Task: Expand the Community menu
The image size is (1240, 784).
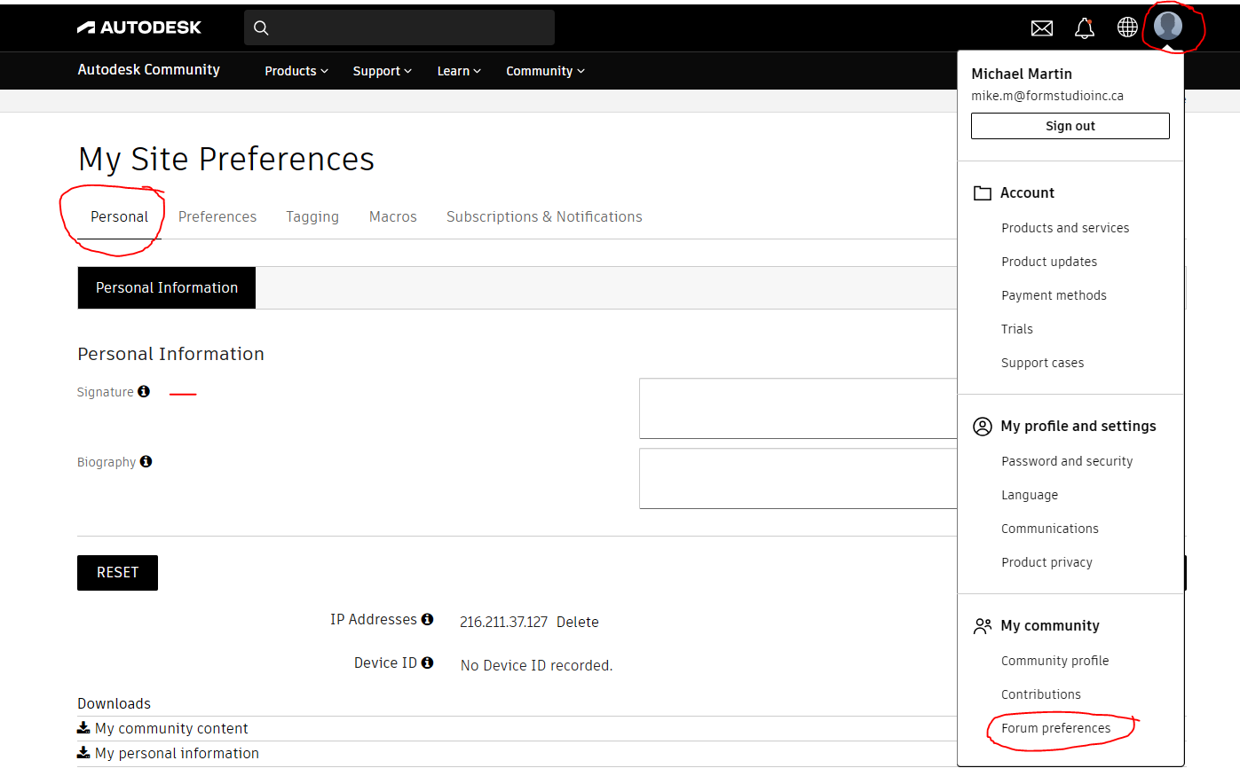Action: tap(544, 70)
